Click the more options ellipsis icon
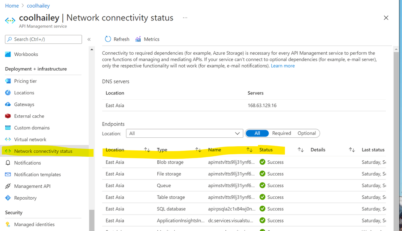This screenshot has height=231, width=402. pos(185,18)
